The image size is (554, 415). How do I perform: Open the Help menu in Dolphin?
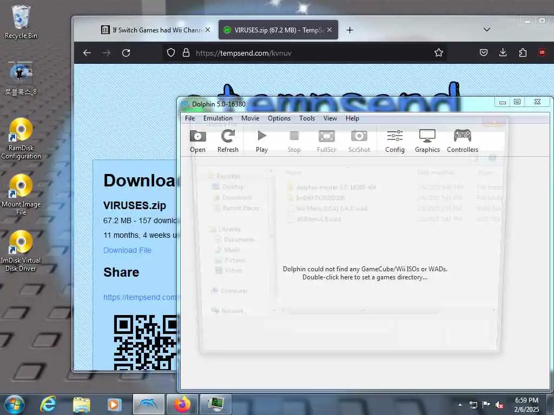pyautogui.click(x=352, y=118)
